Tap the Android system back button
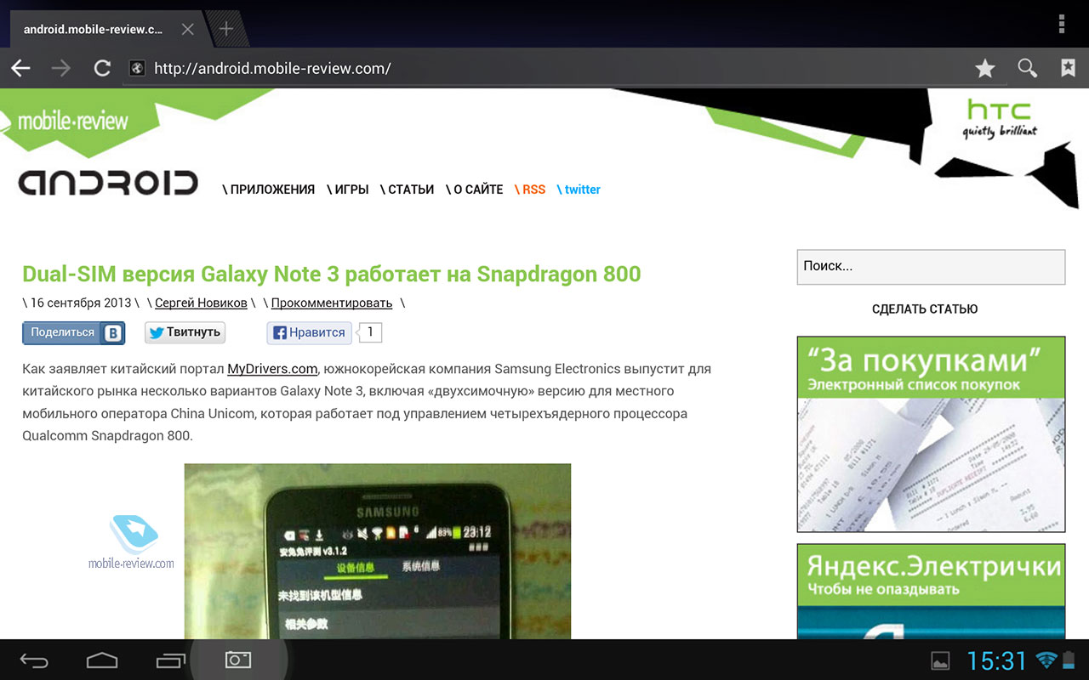 click(35, 660)
